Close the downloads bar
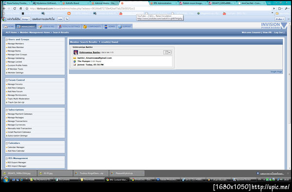Screen dimensions: 292x192 288,173
